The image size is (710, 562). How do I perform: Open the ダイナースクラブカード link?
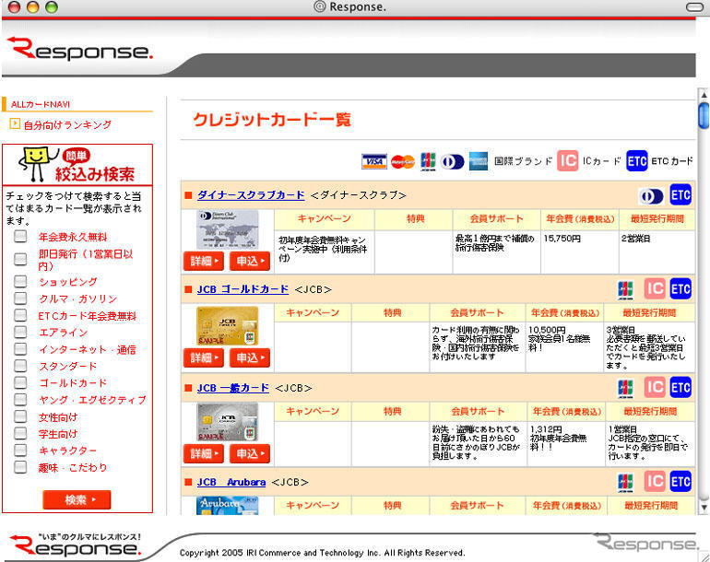(x=250, y=195)
